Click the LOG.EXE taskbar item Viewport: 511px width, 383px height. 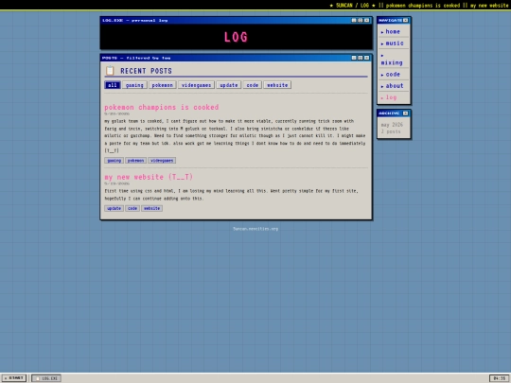(x=46, y=378)
